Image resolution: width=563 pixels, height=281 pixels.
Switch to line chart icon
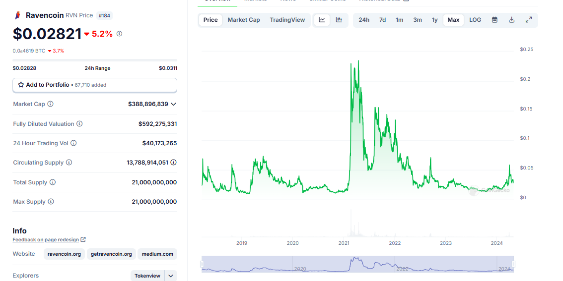coord(322,20)
